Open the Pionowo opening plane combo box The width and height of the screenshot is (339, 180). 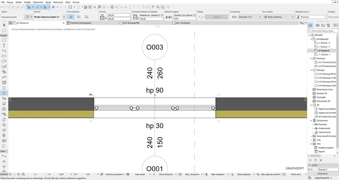coord(311,17)
